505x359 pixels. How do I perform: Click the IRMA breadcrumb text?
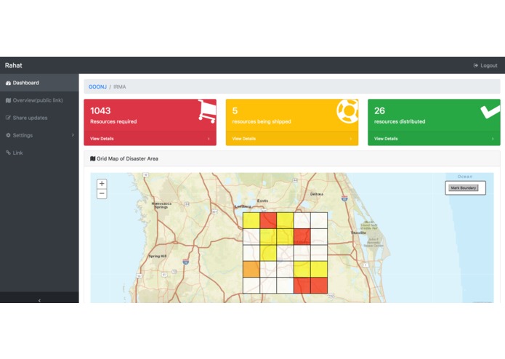point(119,87)
